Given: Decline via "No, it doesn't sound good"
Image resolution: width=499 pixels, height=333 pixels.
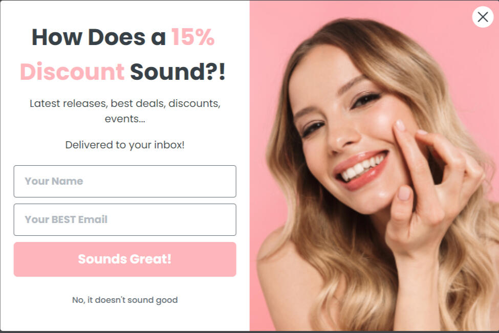Looking at the screenshot, I should 125,300.
